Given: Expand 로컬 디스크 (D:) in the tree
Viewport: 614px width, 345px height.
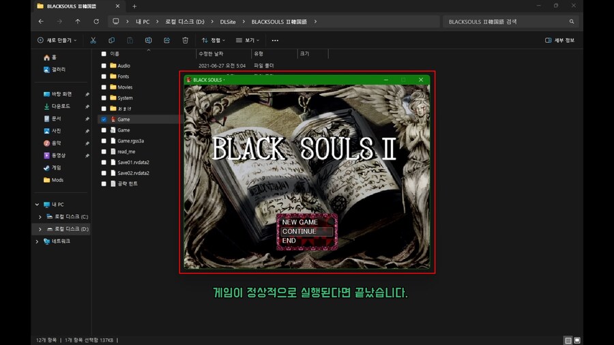Looking at the screenshot, I should click(40, 229).
